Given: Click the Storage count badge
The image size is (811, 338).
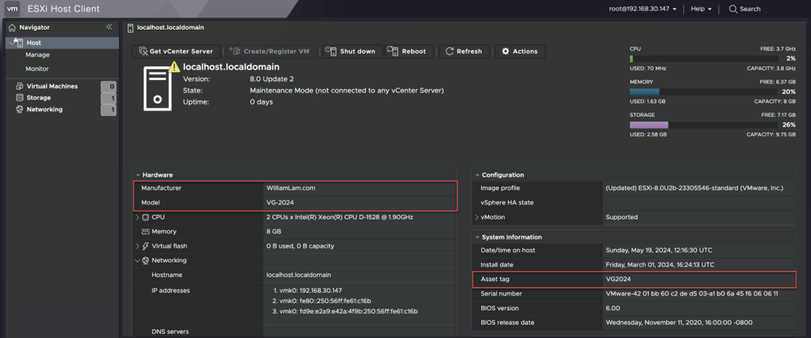Looking at the screenshot, I should coord(108,98).
